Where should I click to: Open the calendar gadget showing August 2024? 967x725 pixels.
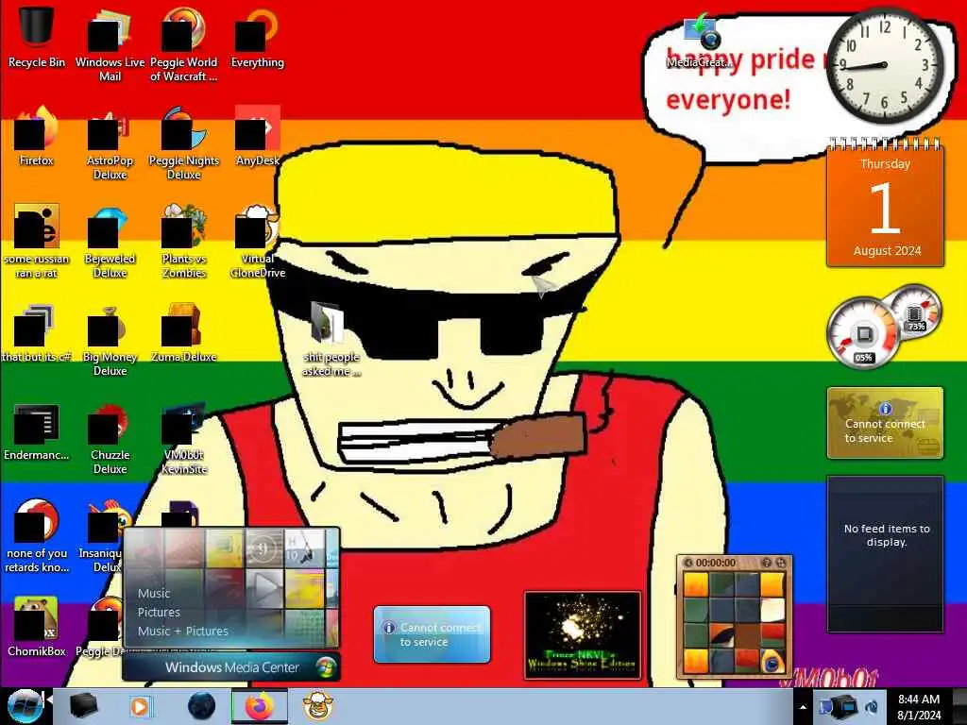(x=885, y=205)
